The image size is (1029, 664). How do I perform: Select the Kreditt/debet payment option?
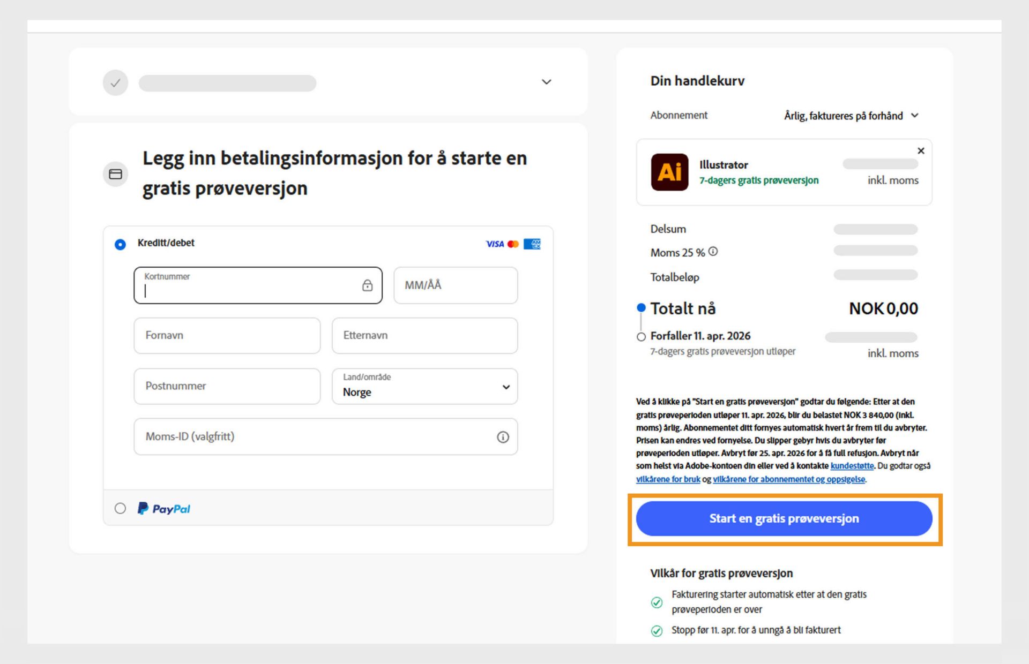(120, 243)
